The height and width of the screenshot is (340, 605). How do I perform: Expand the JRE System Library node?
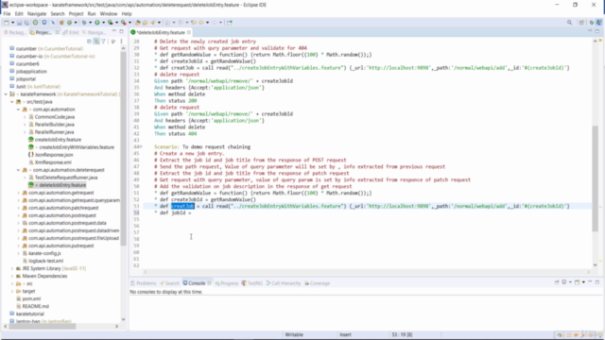click(x=12, y=268)
